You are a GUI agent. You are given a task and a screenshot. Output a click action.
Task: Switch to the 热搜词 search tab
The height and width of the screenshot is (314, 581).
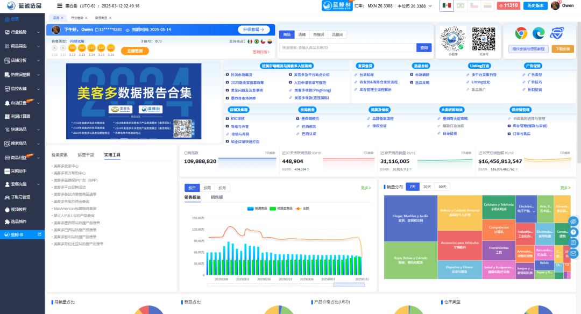(318, 34)
